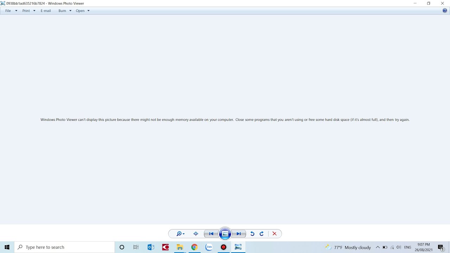Click the red recording app icon

(x=223, y=247)
